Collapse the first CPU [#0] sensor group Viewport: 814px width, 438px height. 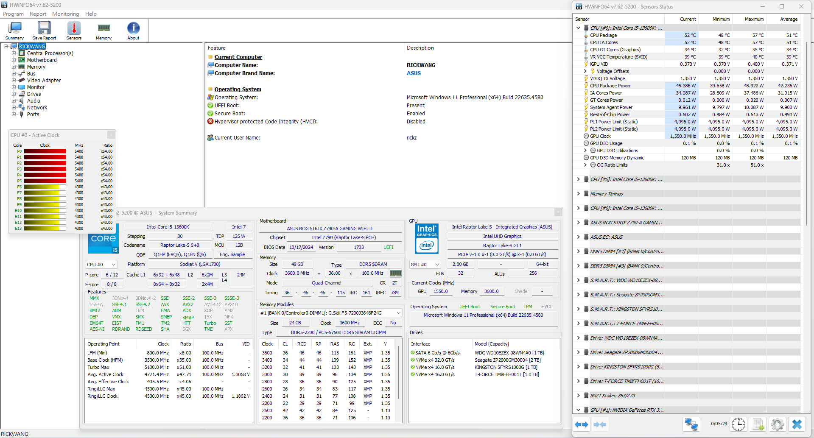[x=578, y=28]
